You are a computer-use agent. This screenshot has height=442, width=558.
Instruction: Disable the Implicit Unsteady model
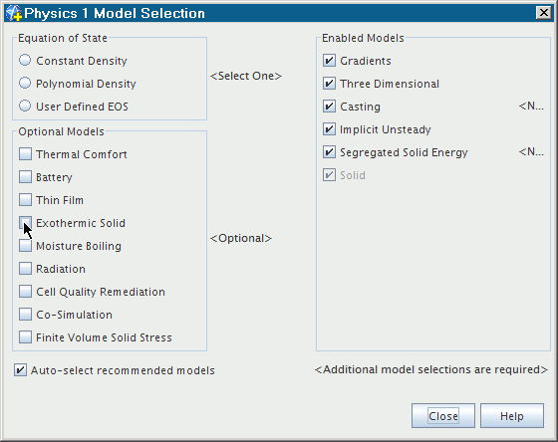coord(329,129)
